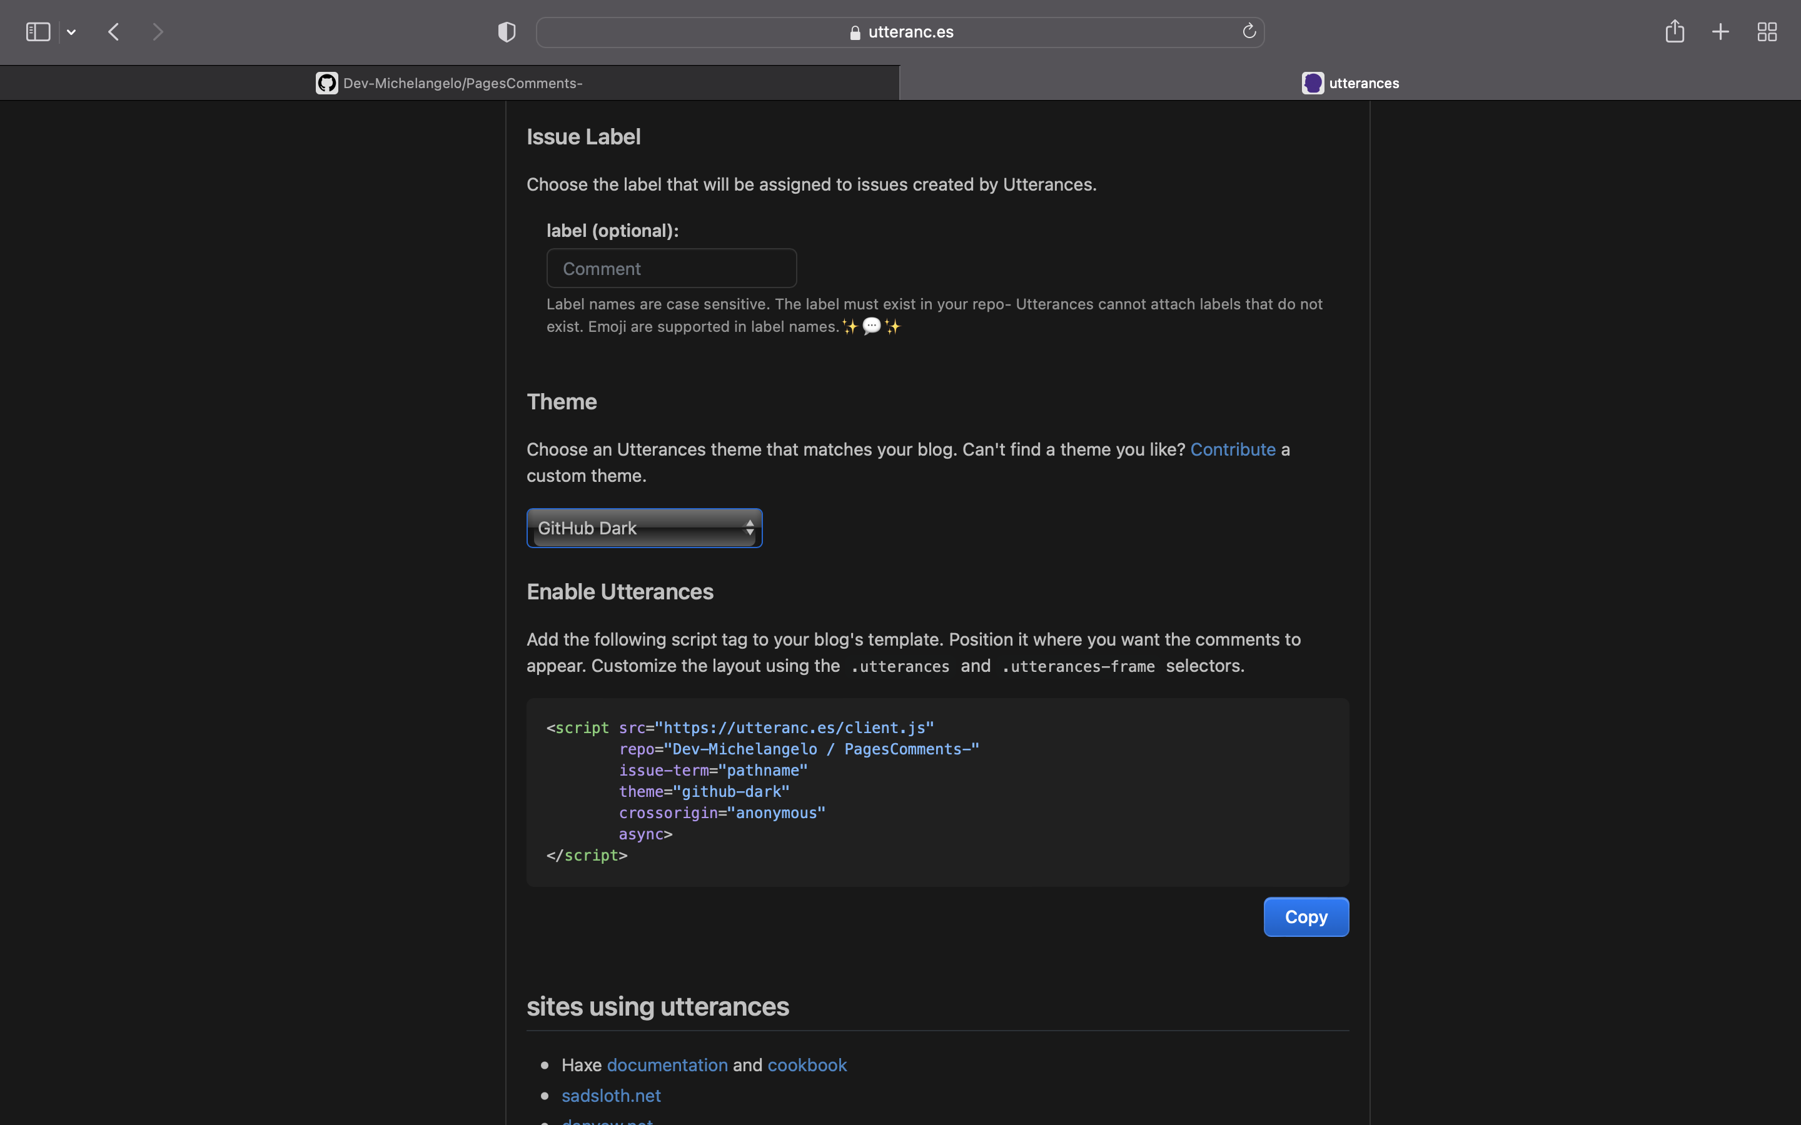This screenshot has width=1801, height=1125.
Task: Click the share icon
Action: point(1675,31)
